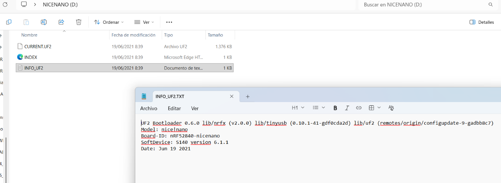
Task: Select the INFO_UF2 text file row
Action: point(124,68)
